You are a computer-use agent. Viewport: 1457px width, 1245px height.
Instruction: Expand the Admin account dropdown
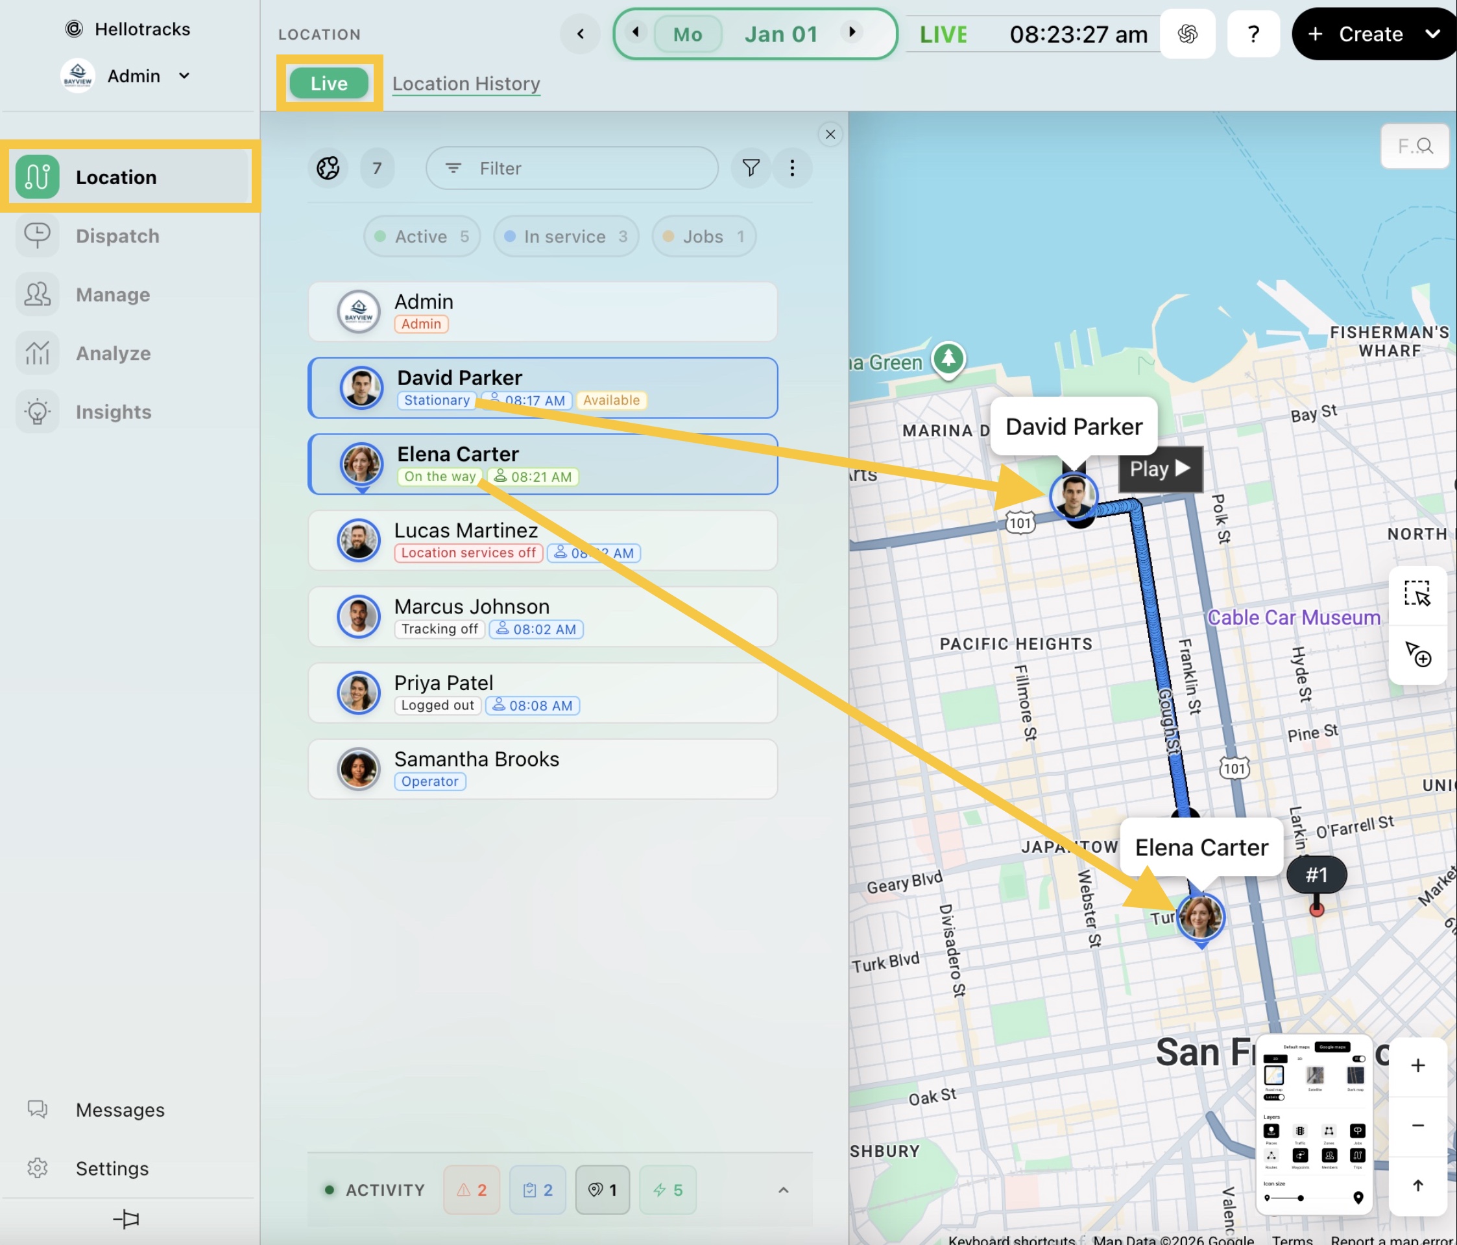[184, 76]
